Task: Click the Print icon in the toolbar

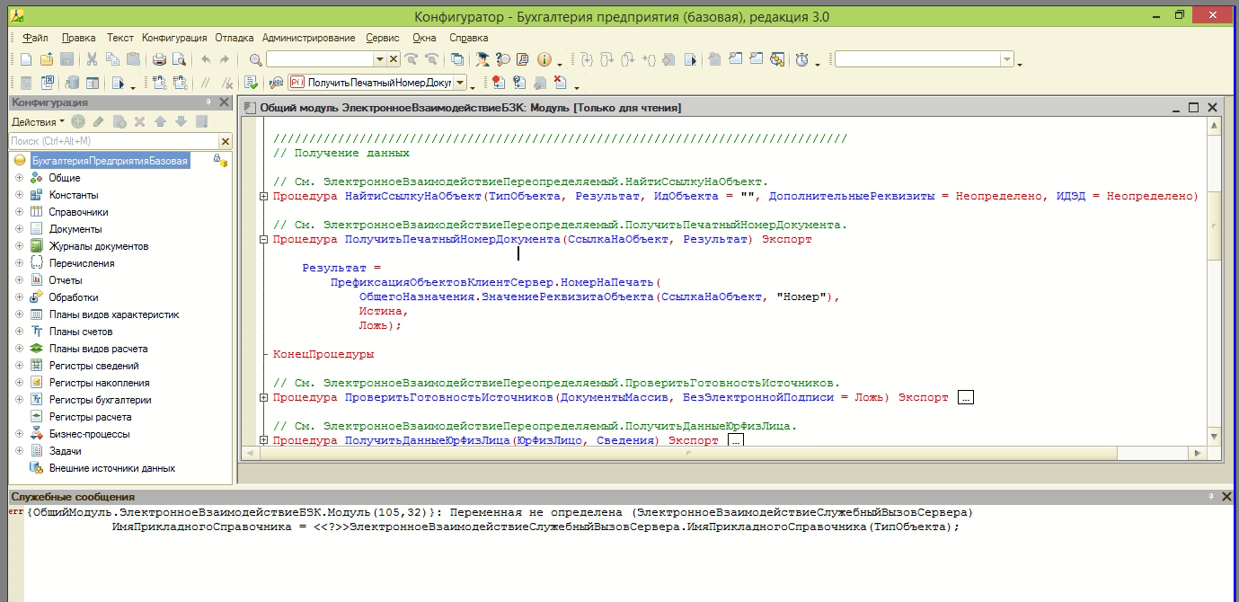Action: coord(159,59)
